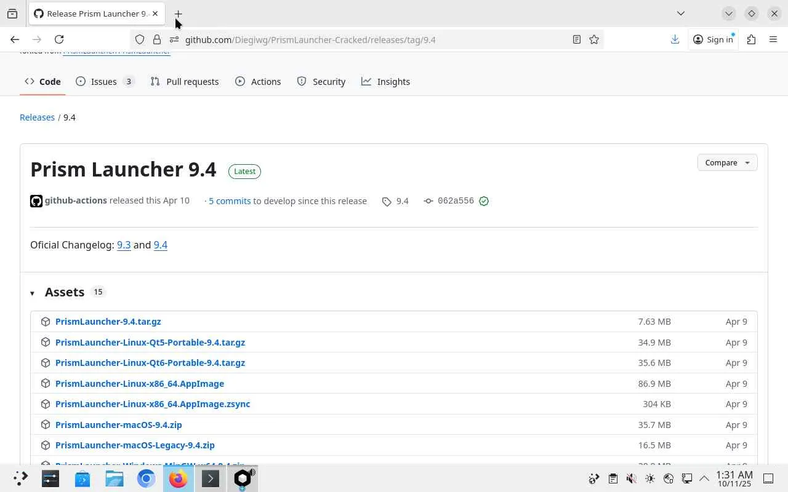Switch to the Actions tab
The width and height of the screenshot is (788, 492).
pos(258,82)
